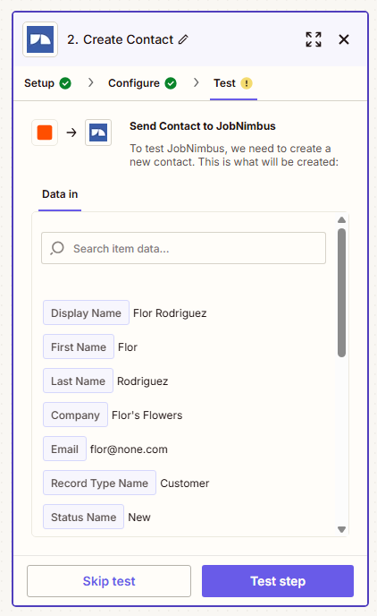377x616 pixels.
Task: Click the Skip test button
Action: pyautogui.click(x=109, y=581)
